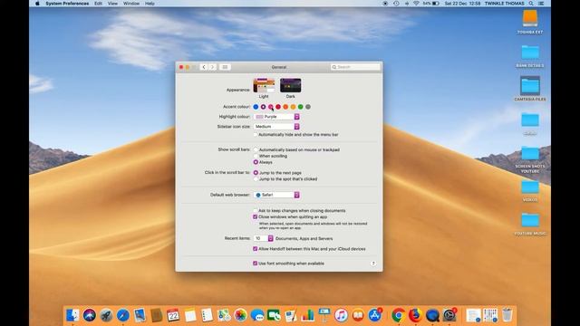Open Photos colorful flower icon in Dock
The height and width of the screenshot is (326, 580).
(240, 315)
